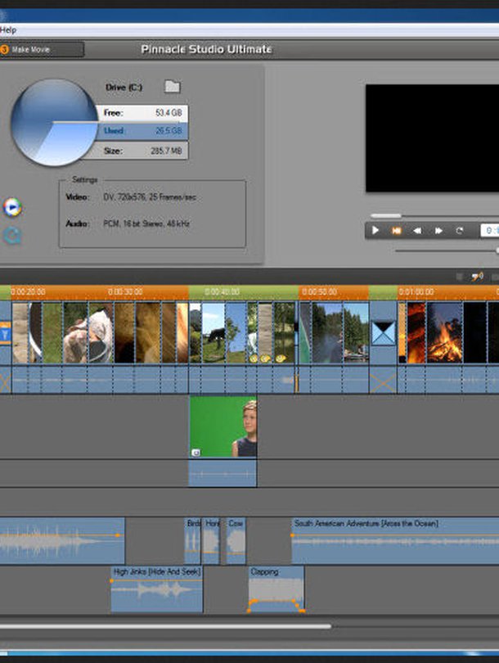The image size is (499, 663).
Task: Click the 0:00:40.00 mark on timeline ruler
Action: 223,291
